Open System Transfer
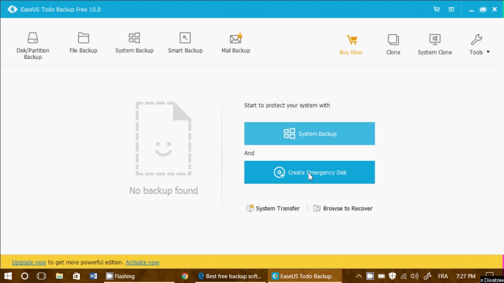Viewport: 504px width, 283px height. pos(273,208)
